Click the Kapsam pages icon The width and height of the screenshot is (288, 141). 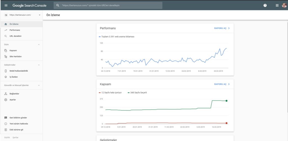point(6,50)
